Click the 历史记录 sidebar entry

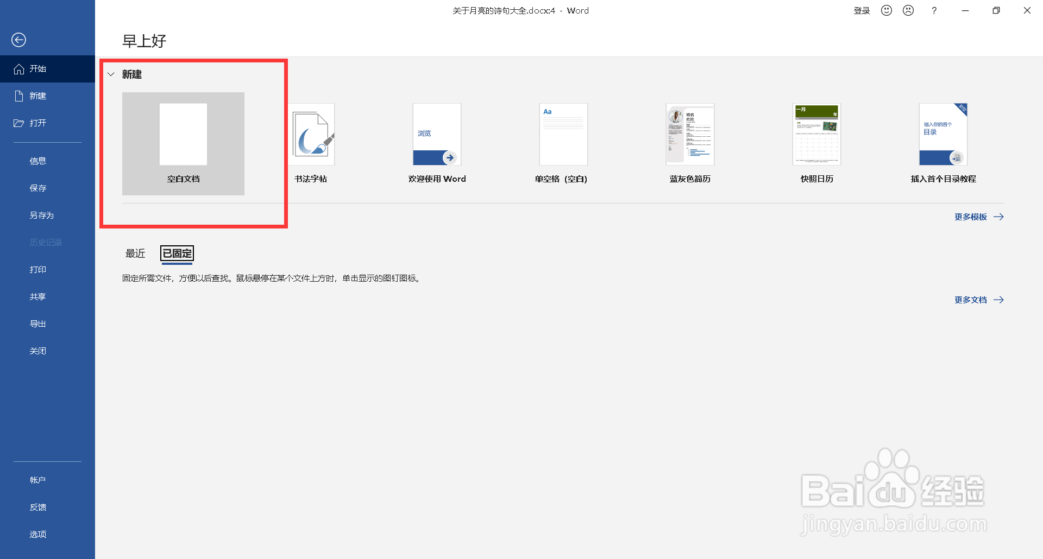point(47,243)
